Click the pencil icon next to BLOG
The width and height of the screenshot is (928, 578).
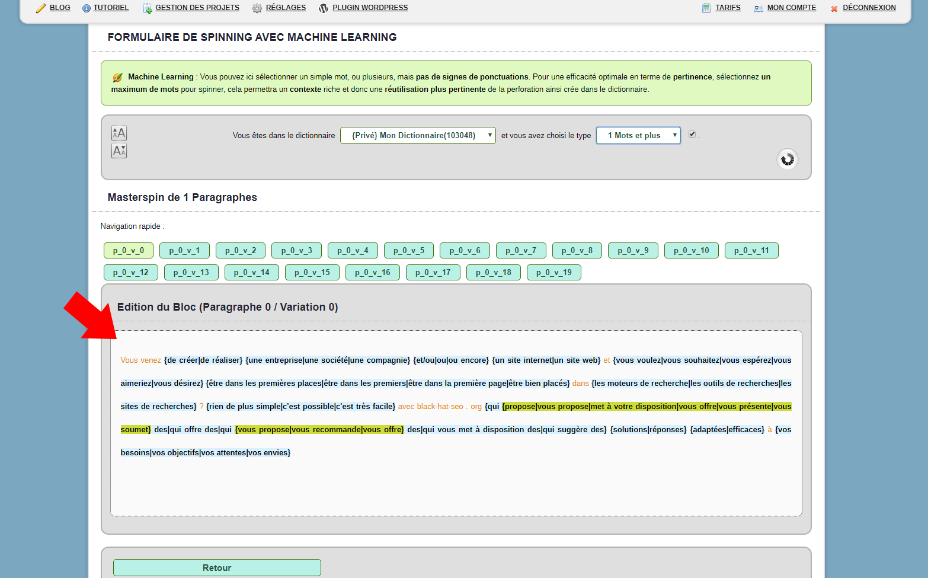[x=41, y=8]
